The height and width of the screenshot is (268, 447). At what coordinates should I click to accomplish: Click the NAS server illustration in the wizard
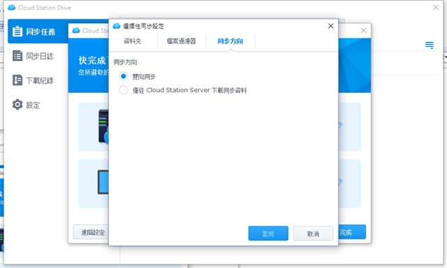[x=103, y=126]
